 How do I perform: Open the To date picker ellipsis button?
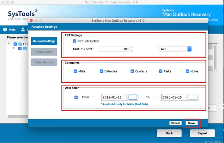[x=193, y=97]
